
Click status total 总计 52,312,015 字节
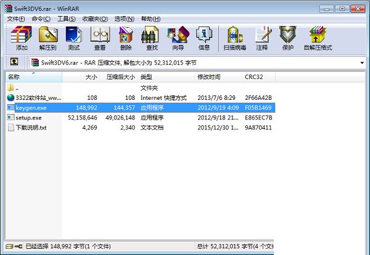[x=235, y=246]
